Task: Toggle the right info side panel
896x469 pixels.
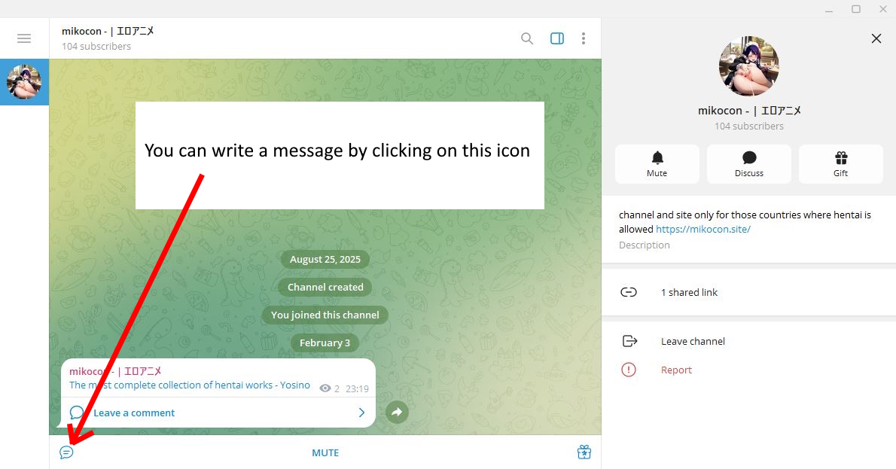Action: [557, 38]
